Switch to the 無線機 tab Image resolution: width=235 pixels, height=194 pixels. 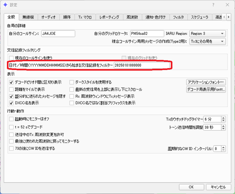[x=28, y=17]
